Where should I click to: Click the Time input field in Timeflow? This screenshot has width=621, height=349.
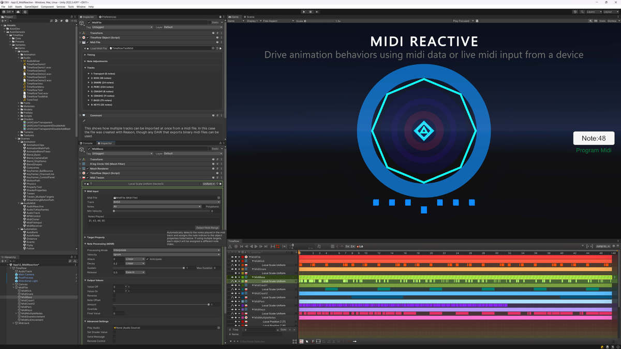tap(261, 329)
